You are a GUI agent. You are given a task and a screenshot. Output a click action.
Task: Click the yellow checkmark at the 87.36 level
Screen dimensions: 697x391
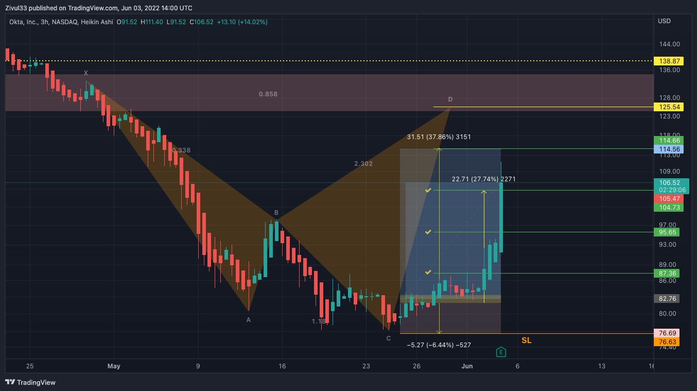(428, 272)
